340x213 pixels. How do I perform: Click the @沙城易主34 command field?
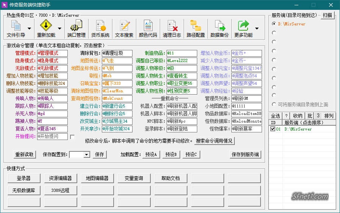coord(117,121)
